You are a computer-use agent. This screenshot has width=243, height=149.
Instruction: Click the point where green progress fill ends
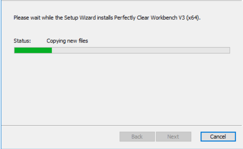click(52, 50)
